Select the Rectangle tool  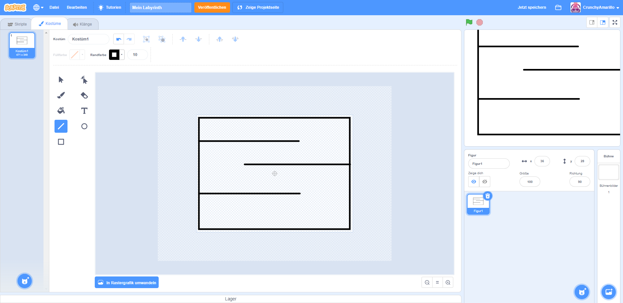tap(61, 142)
